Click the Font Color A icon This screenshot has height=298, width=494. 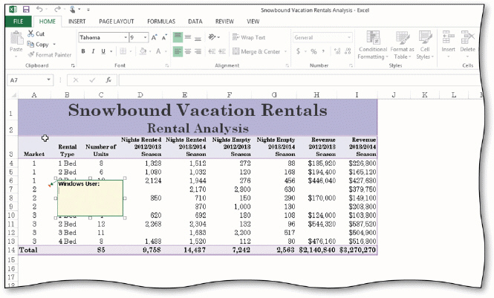[158, 51]
